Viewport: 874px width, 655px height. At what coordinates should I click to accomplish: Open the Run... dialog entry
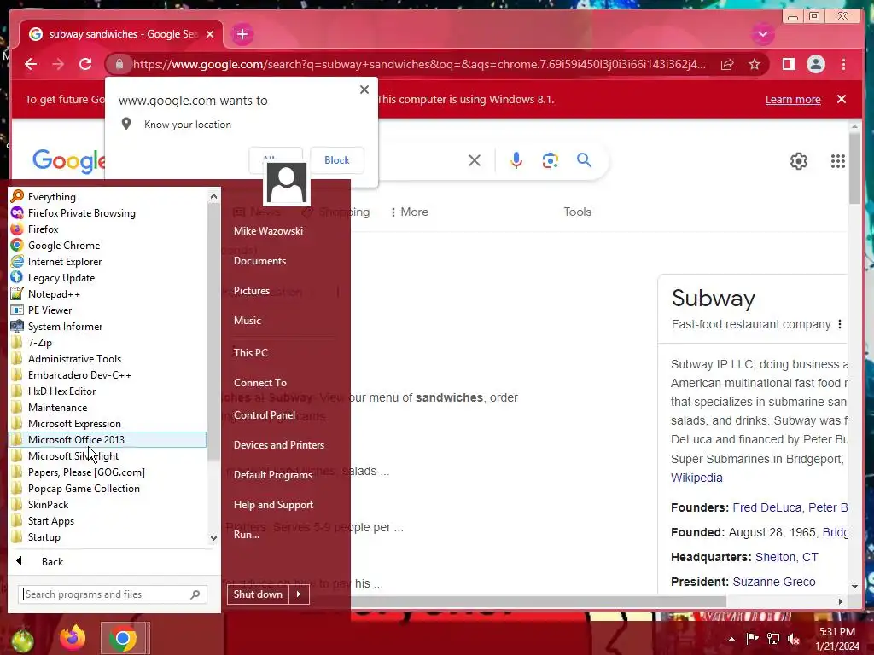(x=247, y=534)
